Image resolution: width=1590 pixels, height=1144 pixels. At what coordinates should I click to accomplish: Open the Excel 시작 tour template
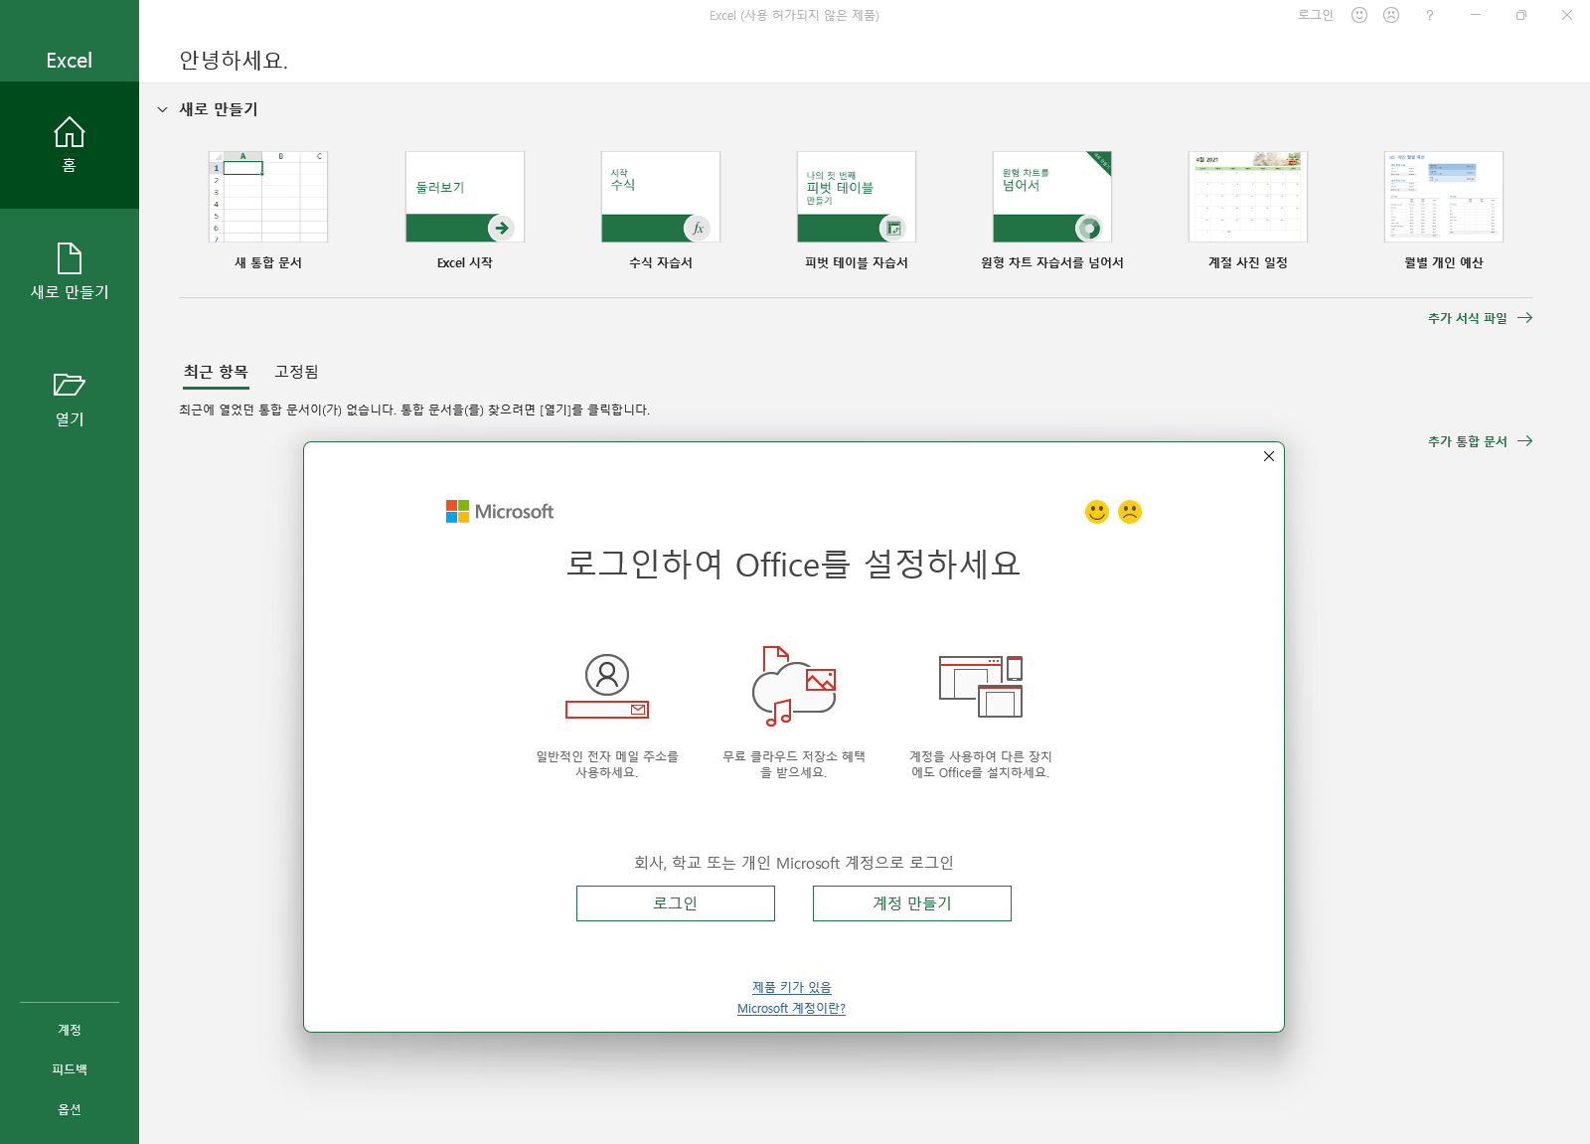[x=465, y=211]
